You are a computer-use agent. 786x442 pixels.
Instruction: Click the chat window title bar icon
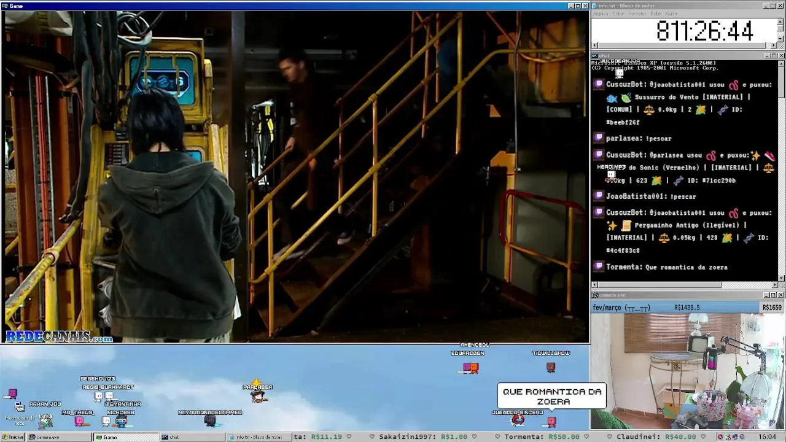595,56
